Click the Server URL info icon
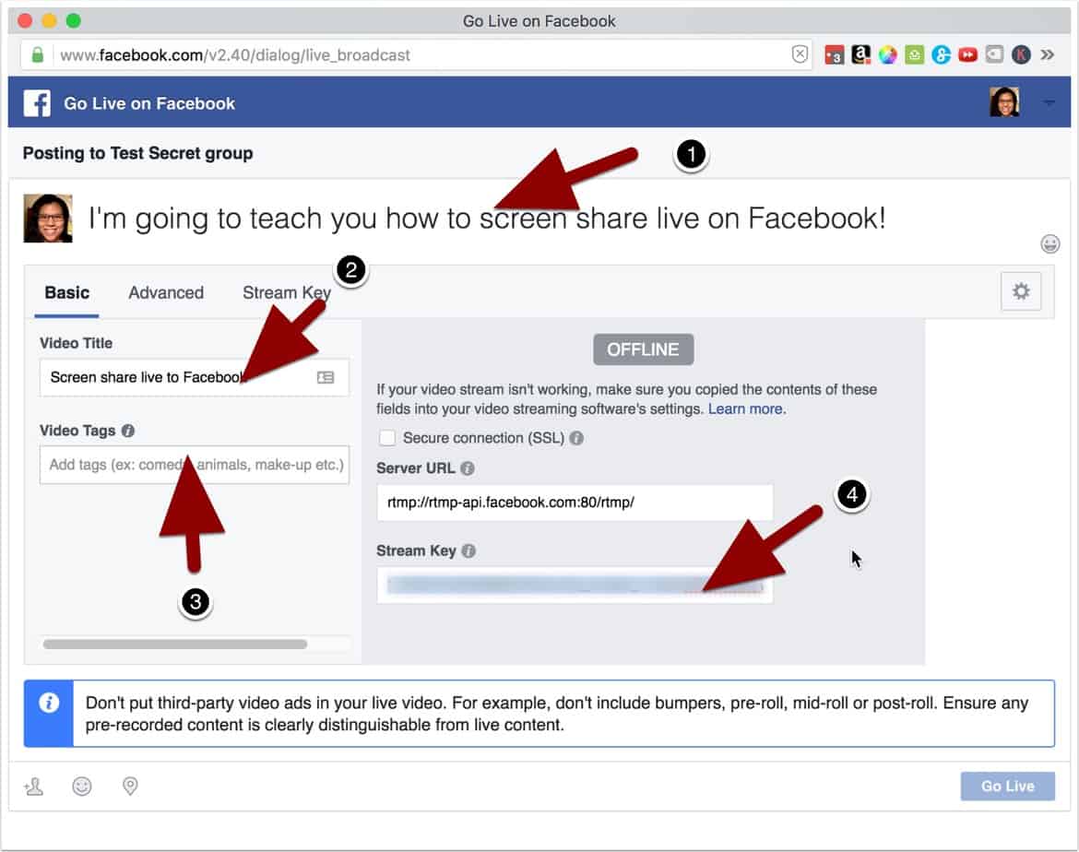 (x=468, y=468)
